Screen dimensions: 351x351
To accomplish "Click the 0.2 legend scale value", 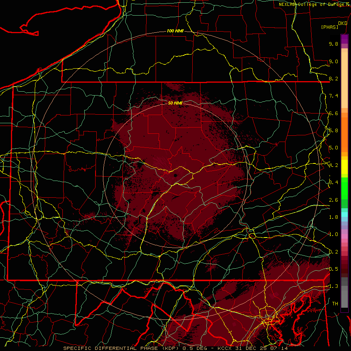I will [333, 252].
